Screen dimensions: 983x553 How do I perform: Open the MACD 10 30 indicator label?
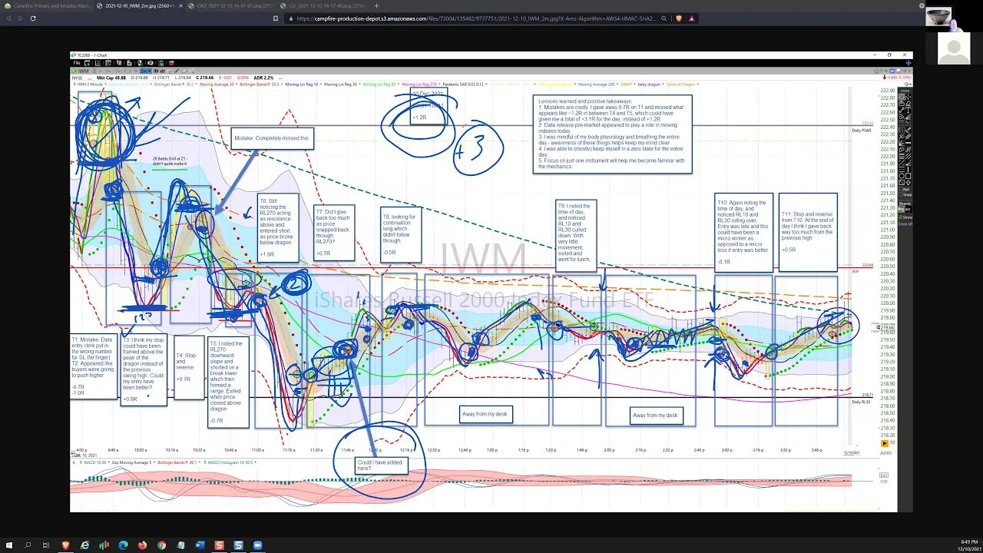click(95, 462)
